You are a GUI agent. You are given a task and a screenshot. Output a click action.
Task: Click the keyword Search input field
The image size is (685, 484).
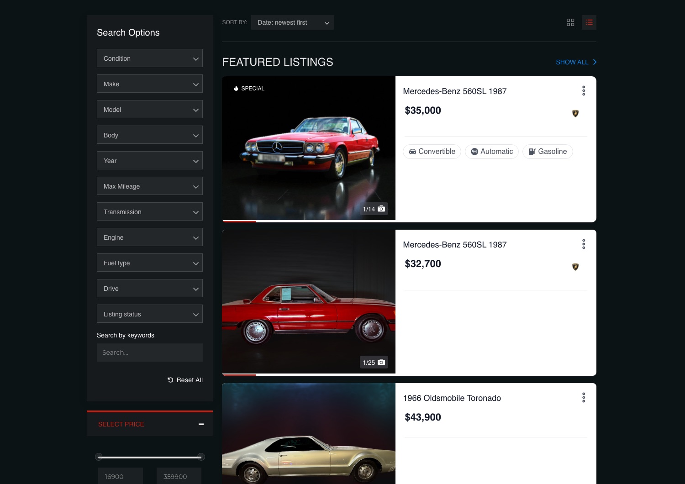(150, 352)
